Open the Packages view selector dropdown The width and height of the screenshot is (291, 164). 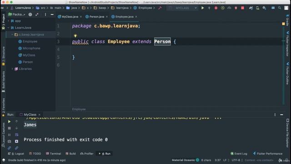[x=17, y=14]
